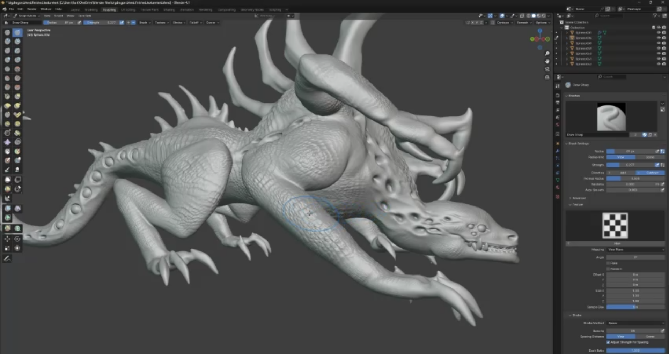Open the Dyntopo dropdown

[505, 23]
